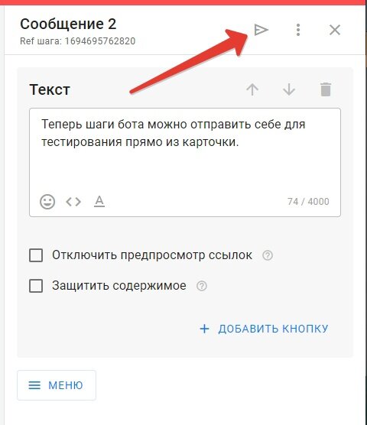Open the three-dot options menu
The width and height of the screenshot is (367, 425).
pyautogui.click(x=298, y=30)
